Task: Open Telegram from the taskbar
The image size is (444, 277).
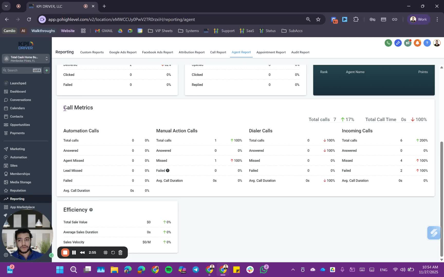Action: [x=196, y=270]
